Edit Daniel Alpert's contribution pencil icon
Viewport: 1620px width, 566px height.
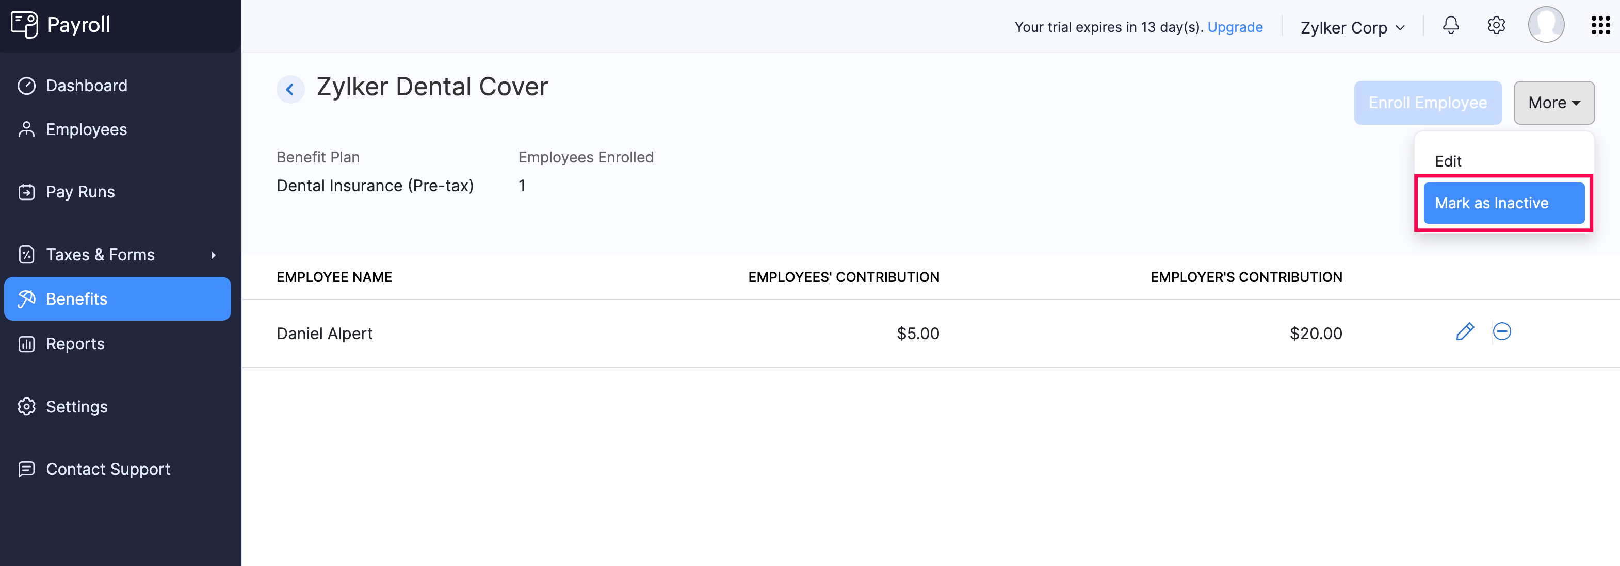pos(1465,331)
